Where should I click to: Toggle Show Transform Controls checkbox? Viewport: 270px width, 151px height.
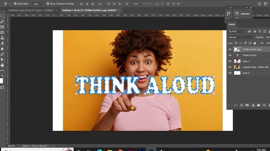(x=48, y=4)
